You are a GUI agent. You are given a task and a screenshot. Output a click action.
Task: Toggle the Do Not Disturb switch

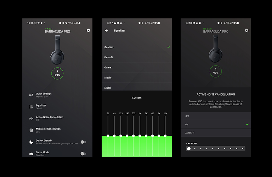(83, 142)
